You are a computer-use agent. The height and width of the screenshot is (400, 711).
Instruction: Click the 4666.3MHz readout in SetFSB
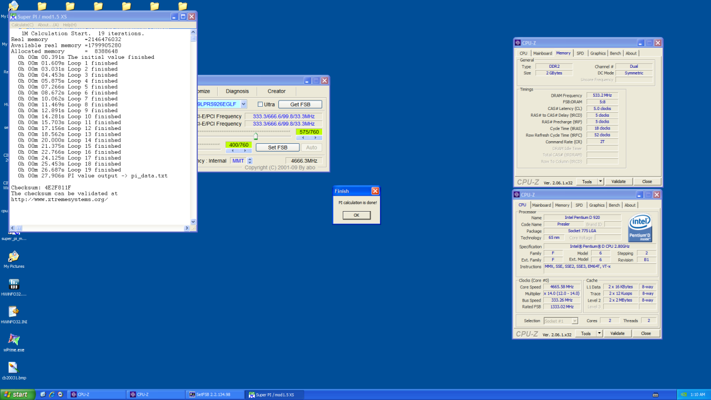(304, 161)
